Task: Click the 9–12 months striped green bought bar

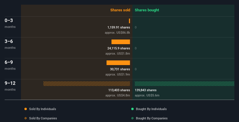Action: point(185,84)
